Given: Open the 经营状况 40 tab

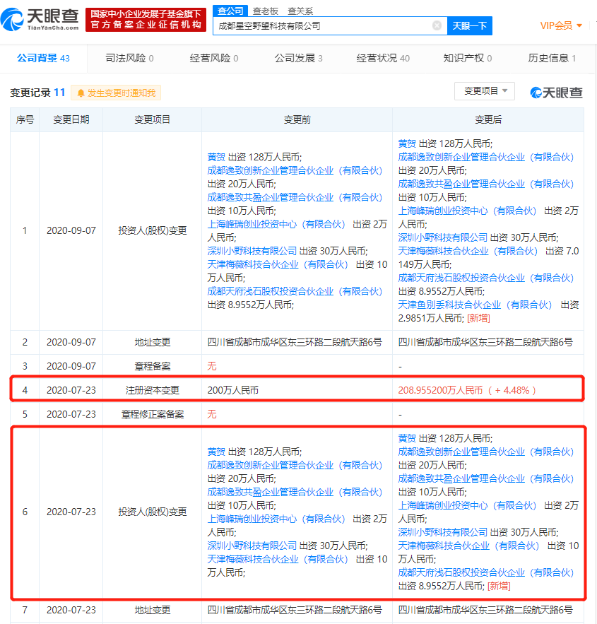Looking at the screenshot, I should pos(383,58).
